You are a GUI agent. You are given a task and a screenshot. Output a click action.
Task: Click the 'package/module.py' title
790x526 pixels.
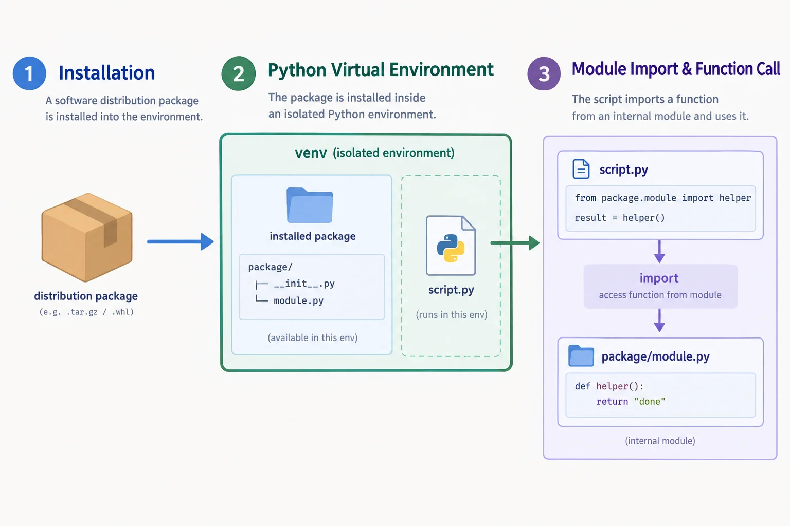coord(655,356)
